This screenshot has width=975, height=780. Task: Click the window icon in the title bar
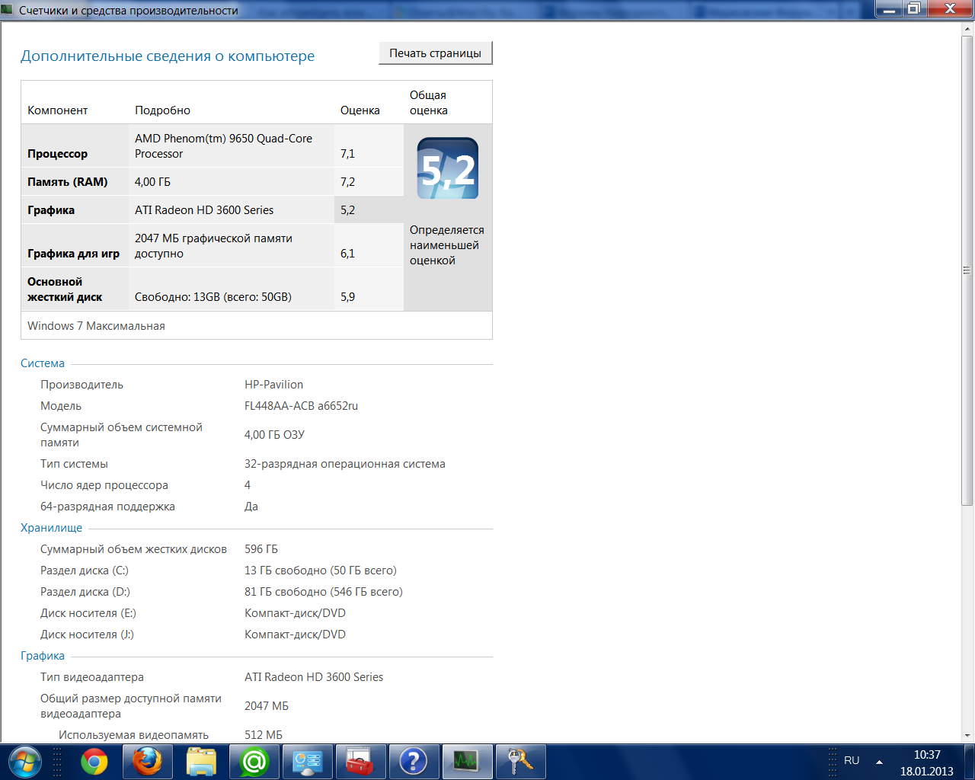tap(8, 10)
